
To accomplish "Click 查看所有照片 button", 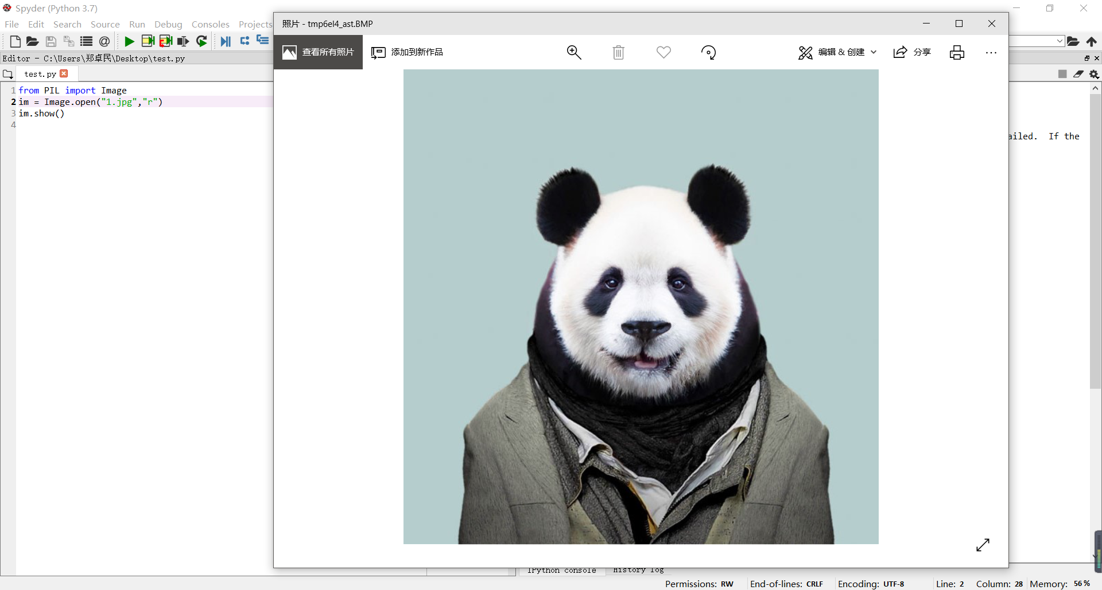I will (x=319, y=52).
